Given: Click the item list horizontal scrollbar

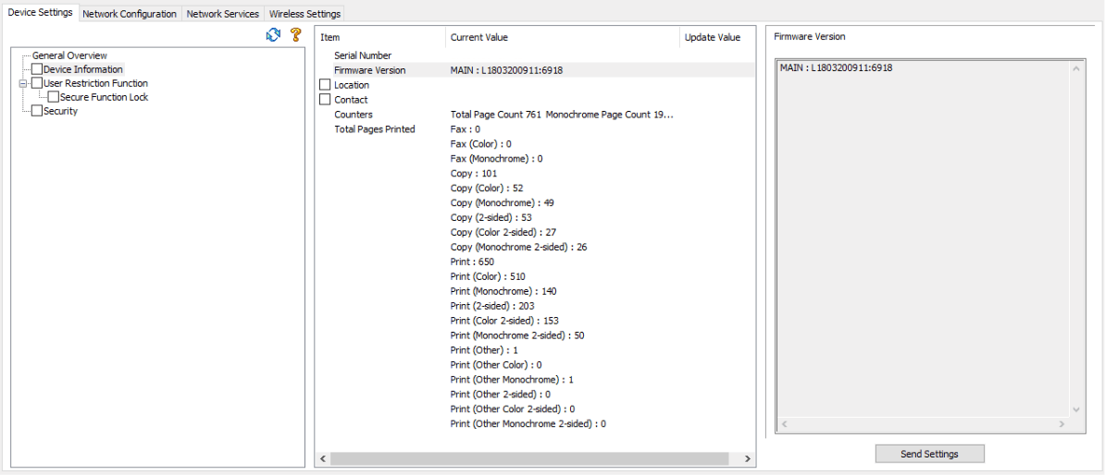Looking at the screenshot, I should [x=529, y=458].
